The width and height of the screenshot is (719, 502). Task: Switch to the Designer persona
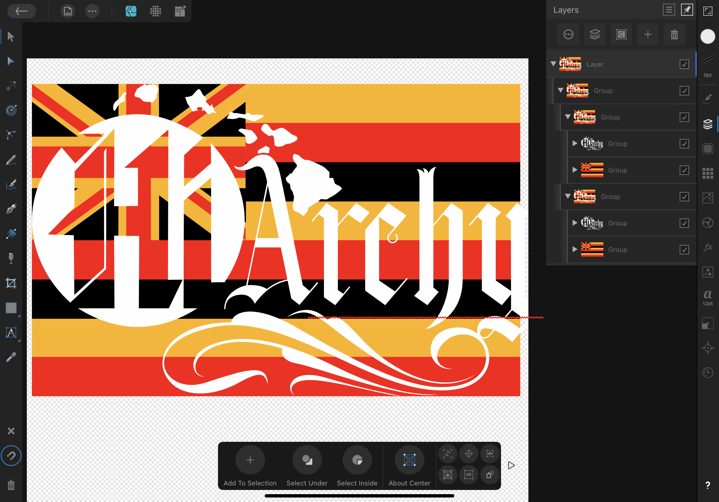pos(131,11)
